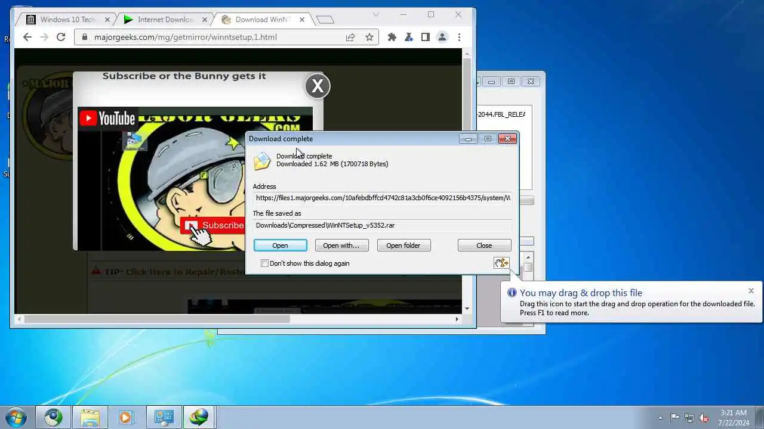This screenshot has height=429, width=764.
Task: Open a new Chrome tab
Action: tap(325, 20)
